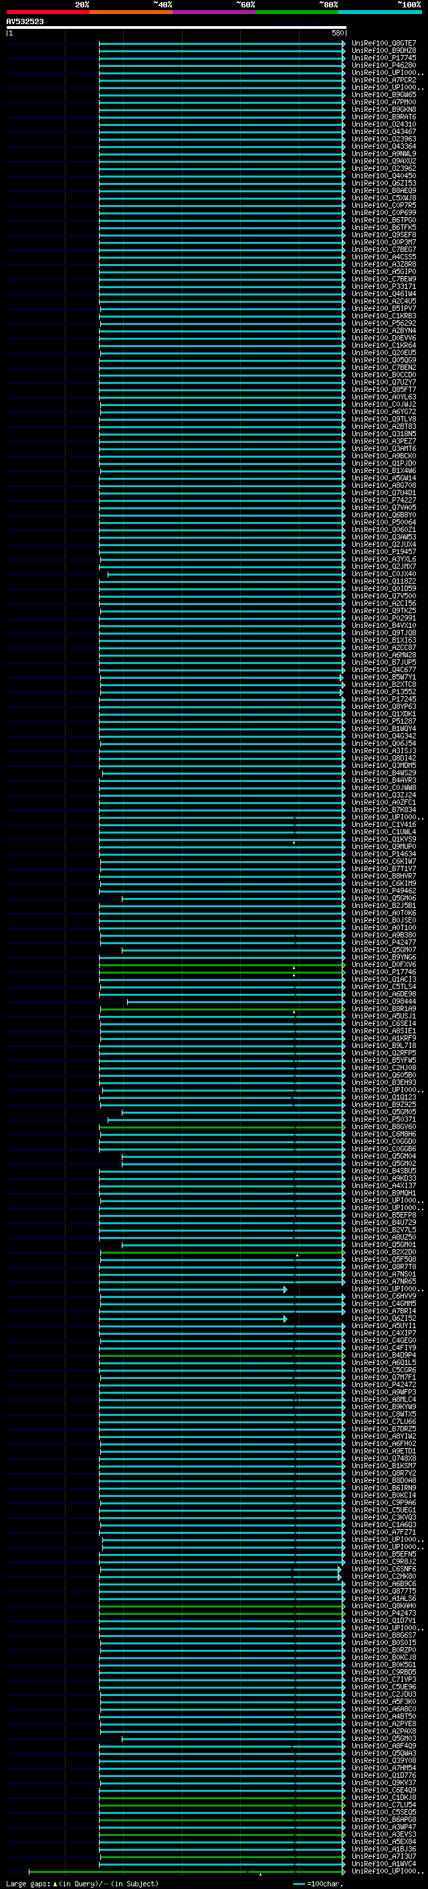Select the UniRef100_A9NWL9 label
The height and width of the screenshot is (1889, 428).
coord(384,154)
